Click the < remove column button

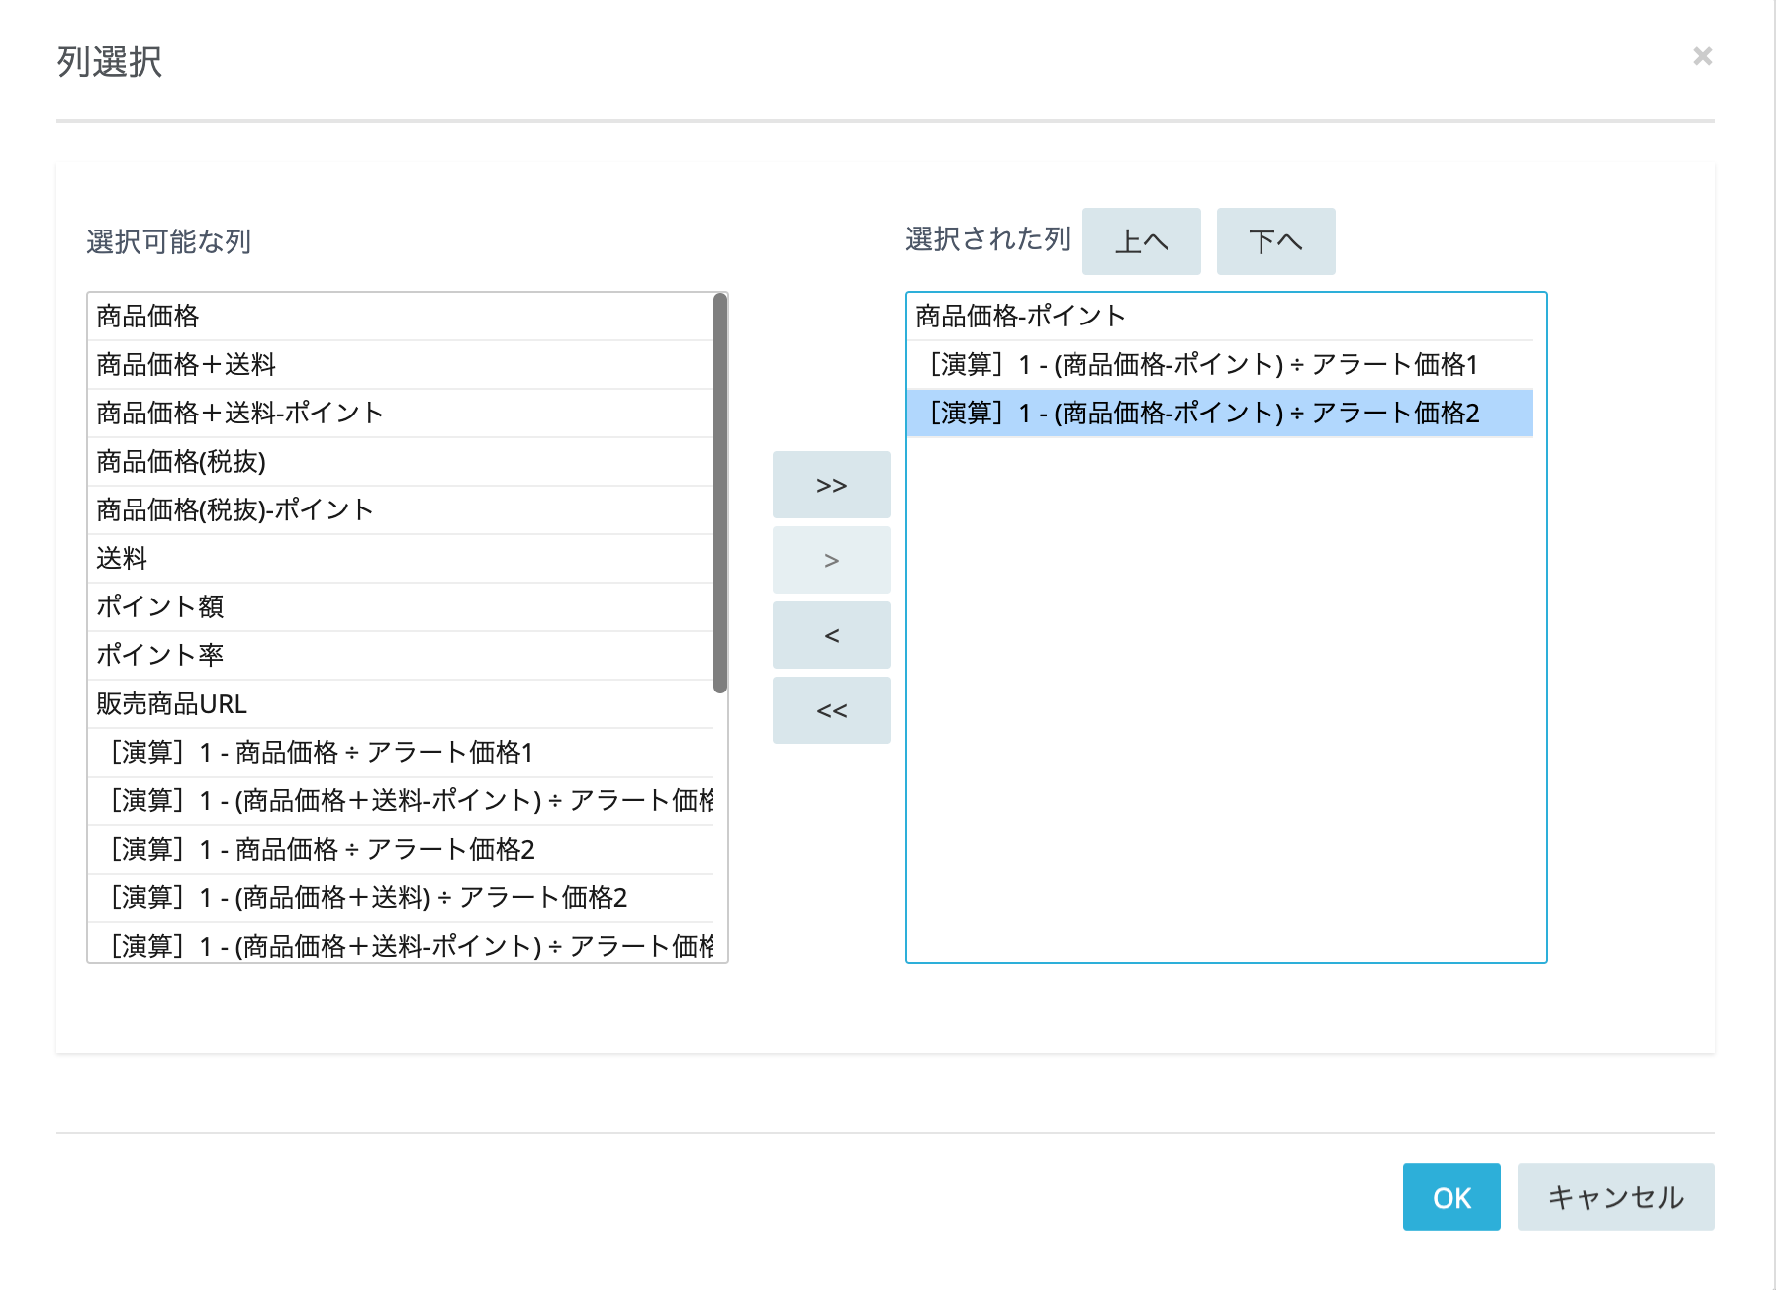[831, 635]
